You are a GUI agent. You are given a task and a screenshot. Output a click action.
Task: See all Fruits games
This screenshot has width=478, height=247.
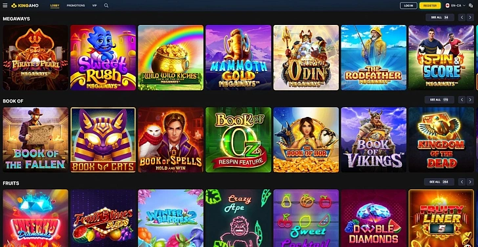(x=439, y=182)
